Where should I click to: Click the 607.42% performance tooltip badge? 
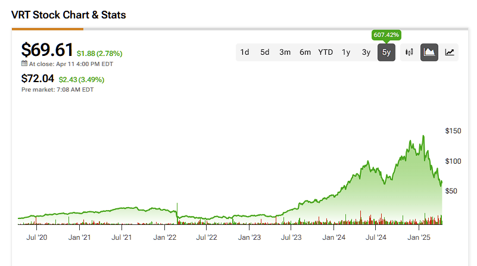(386, 35)
